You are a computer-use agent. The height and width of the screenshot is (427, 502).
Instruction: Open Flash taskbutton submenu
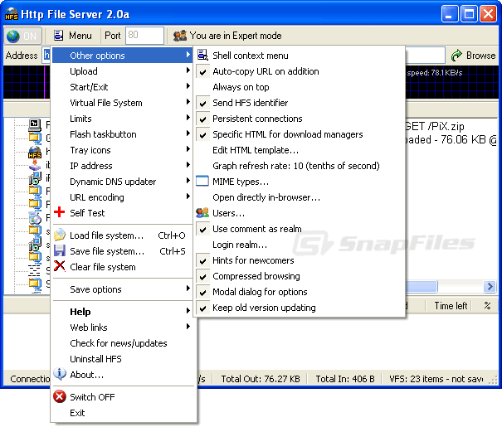[x=122, y=134]
